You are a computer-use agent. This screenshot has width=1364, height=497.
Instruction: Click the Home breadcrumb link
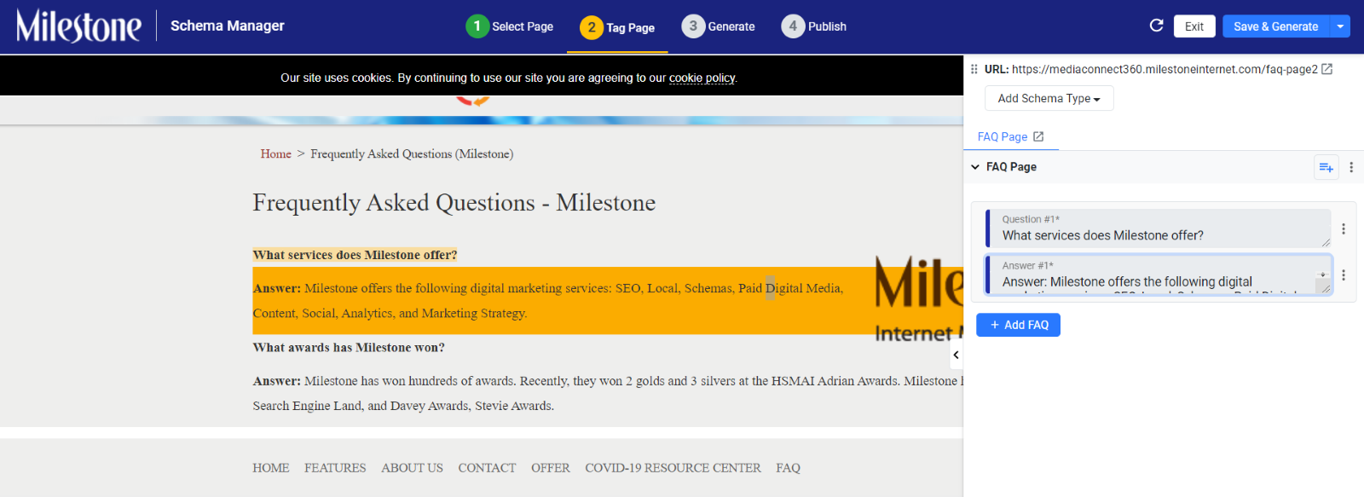point(276,153)
